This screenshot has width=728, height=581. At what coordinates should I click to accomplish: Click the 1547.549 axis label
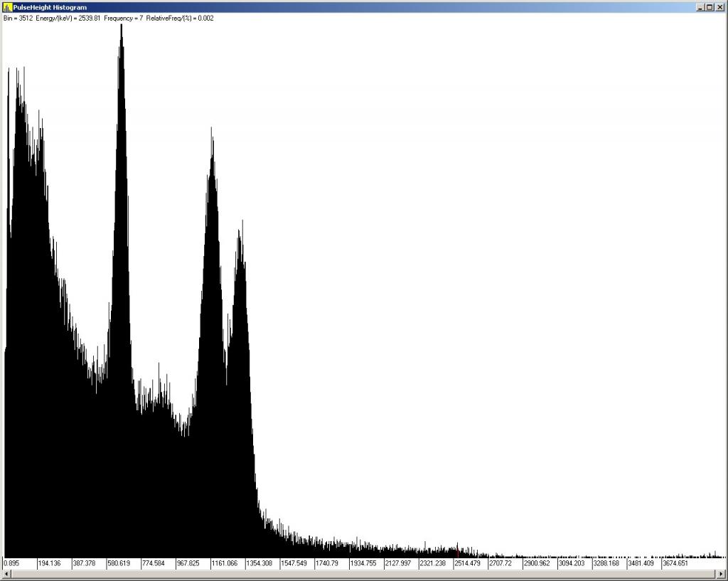pos(294,563)
